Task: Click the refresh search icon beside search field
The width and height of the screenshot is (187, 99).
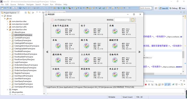Action: tap(133, 20)
